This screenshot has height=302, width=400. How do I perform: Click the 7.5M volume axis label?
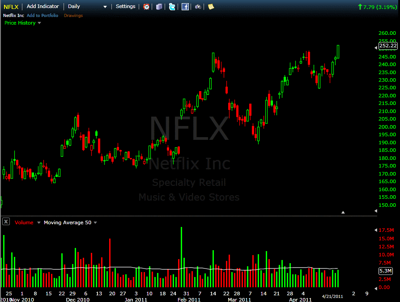pyautogui.click(x=385, y=263)
